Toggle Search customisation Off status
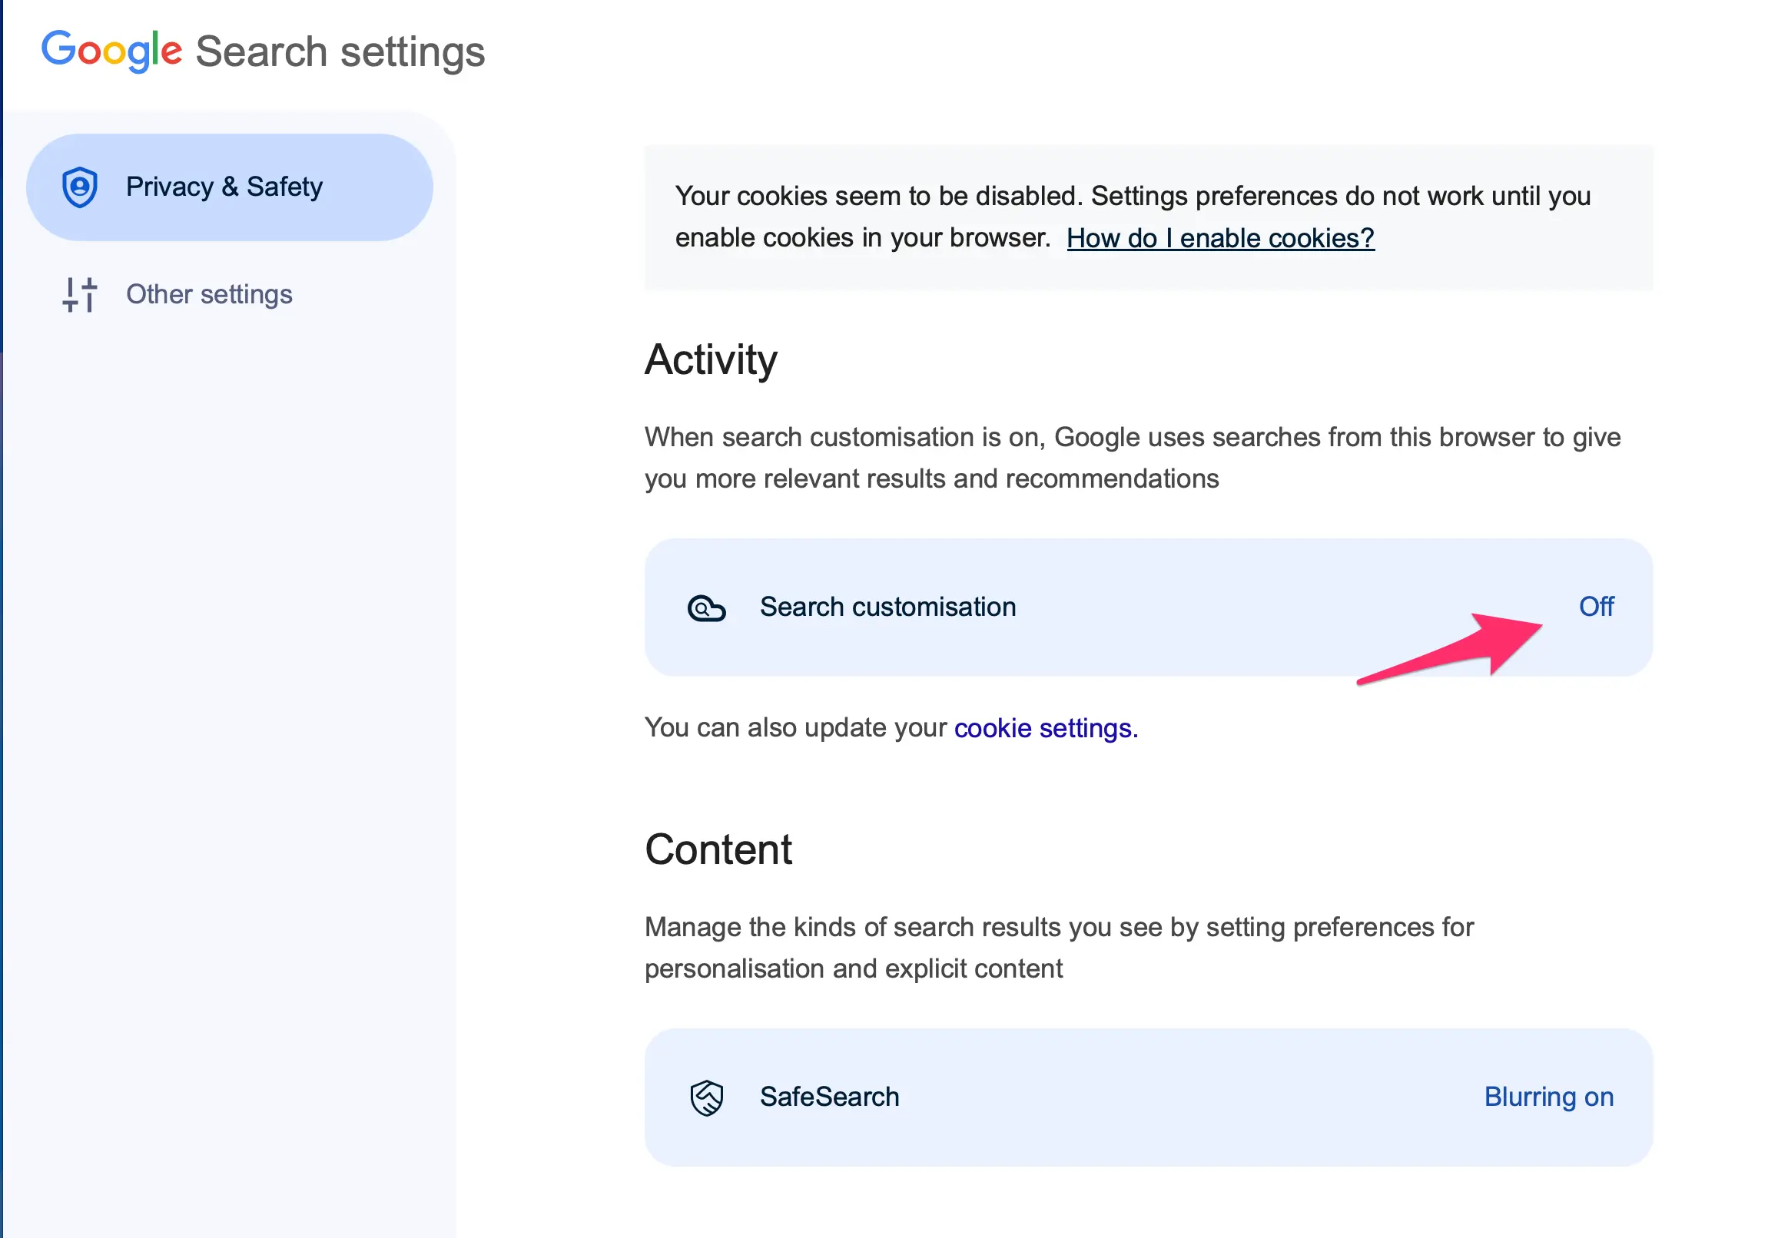This screenshot has height=1238, width=1778. 1595,606
